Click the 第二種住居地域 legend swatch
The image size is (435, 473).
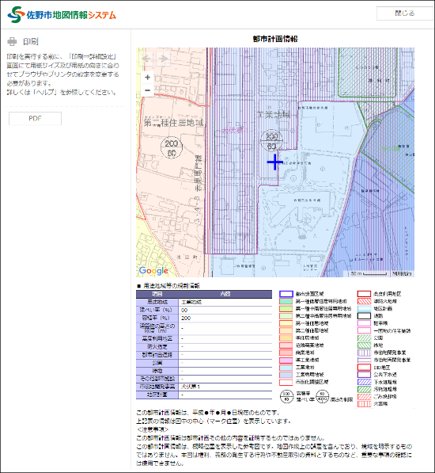tap(286, 330)
